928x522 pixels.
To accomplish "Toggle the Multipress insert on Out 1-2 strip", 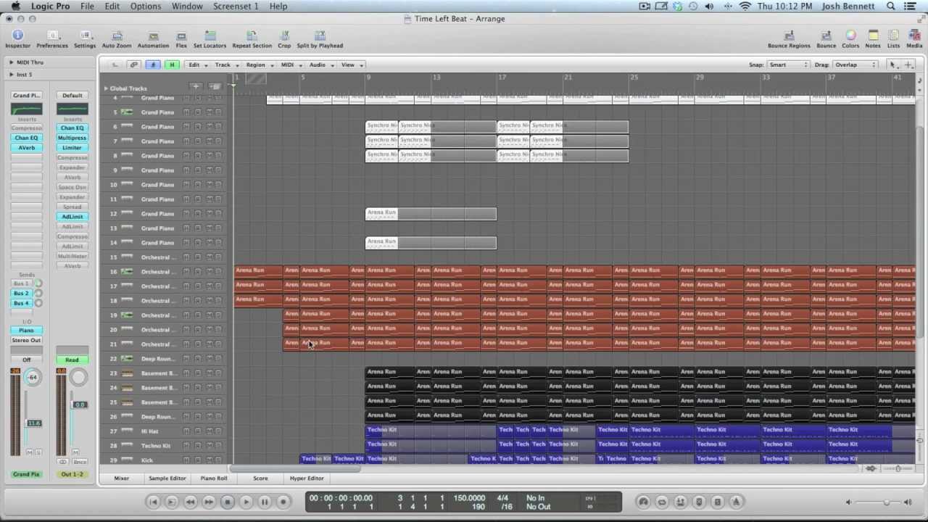I will coord(72,138).
